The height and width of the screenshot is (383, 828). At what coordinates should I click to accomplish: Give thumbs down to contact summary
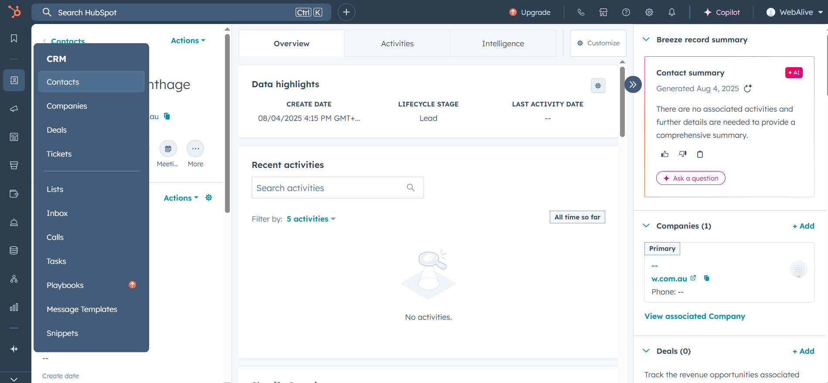[683, 154]
